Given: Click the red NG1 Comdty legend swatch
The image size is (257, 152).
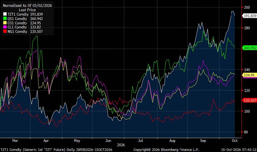Looking at the screenshot, I should click(5, 31).
